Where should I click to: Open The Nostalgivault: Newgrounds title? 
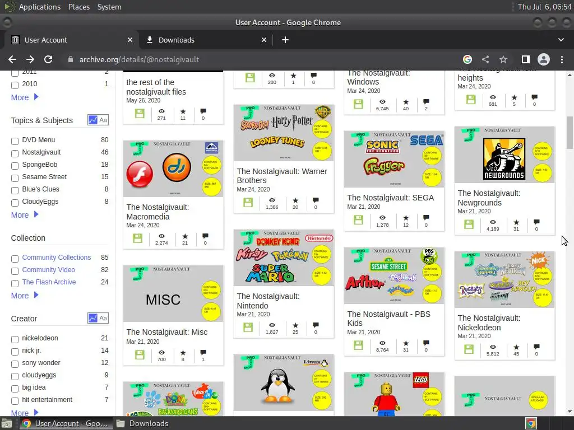tap(489, 198)
